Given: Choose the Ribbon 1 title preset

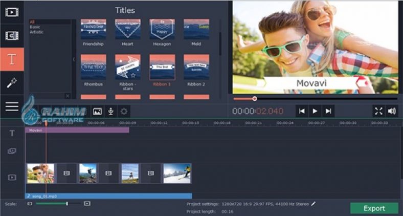Looking at the screenshot, I should pos(162,70).
